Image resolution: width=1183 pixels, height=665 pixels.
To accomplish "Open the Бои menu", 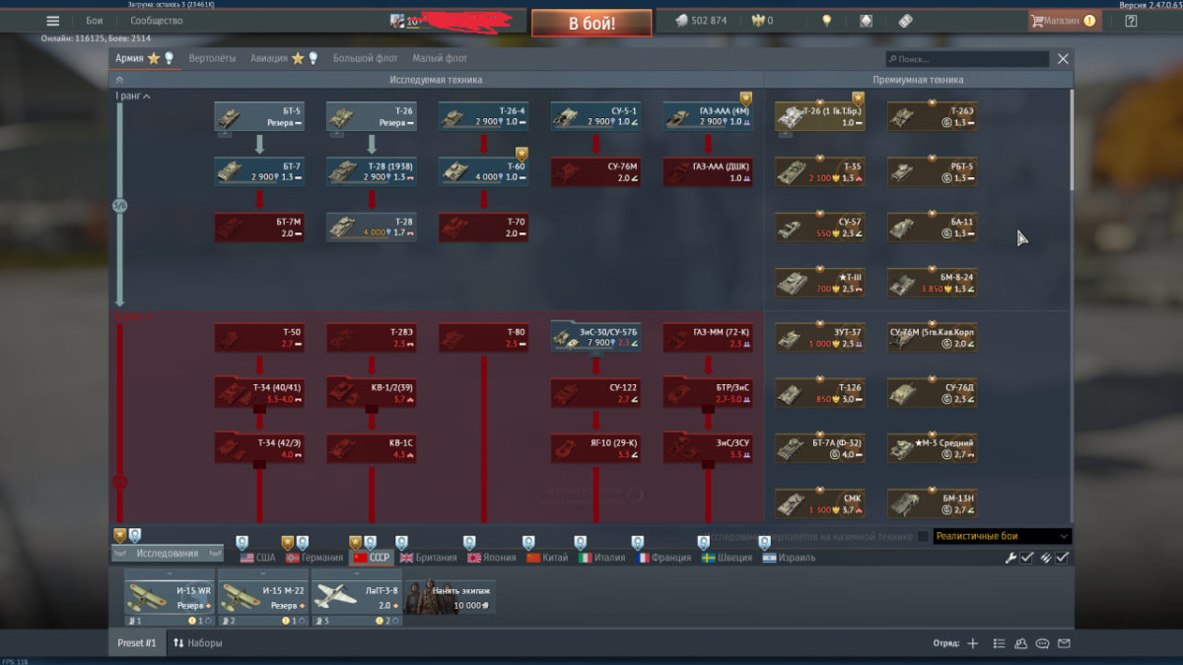I will (x=94, y=21).
